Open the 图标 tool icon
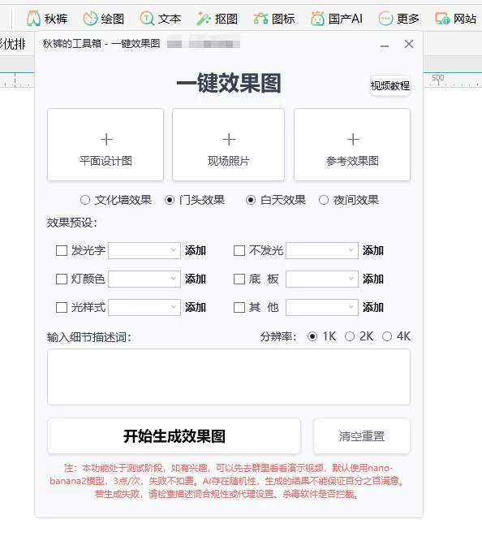This screenshot has height=537, width=482. 260,19
